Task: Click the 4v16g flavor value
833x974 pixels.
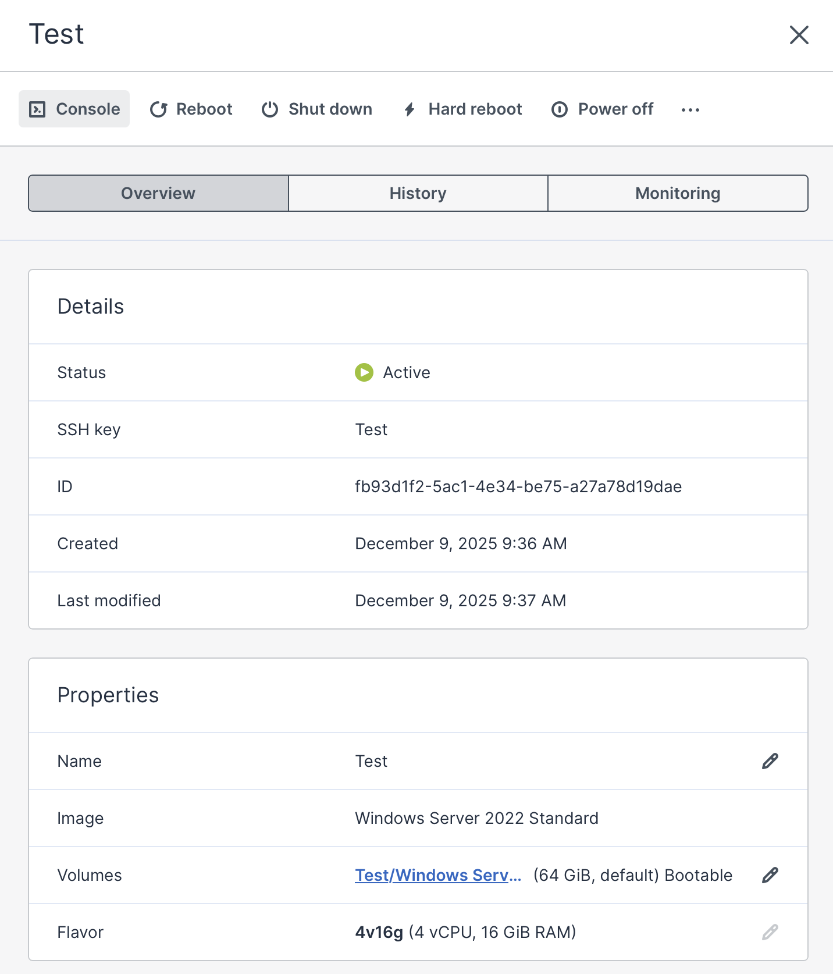Action: click(x=379, y=932)
